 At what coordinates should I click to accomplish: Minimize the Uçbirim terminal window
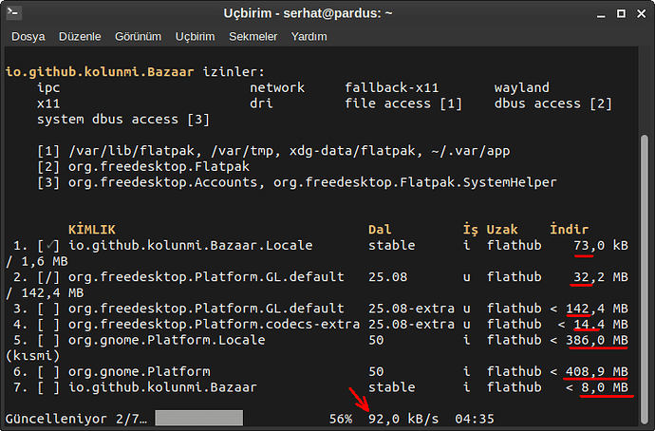[x=601, y=14]
